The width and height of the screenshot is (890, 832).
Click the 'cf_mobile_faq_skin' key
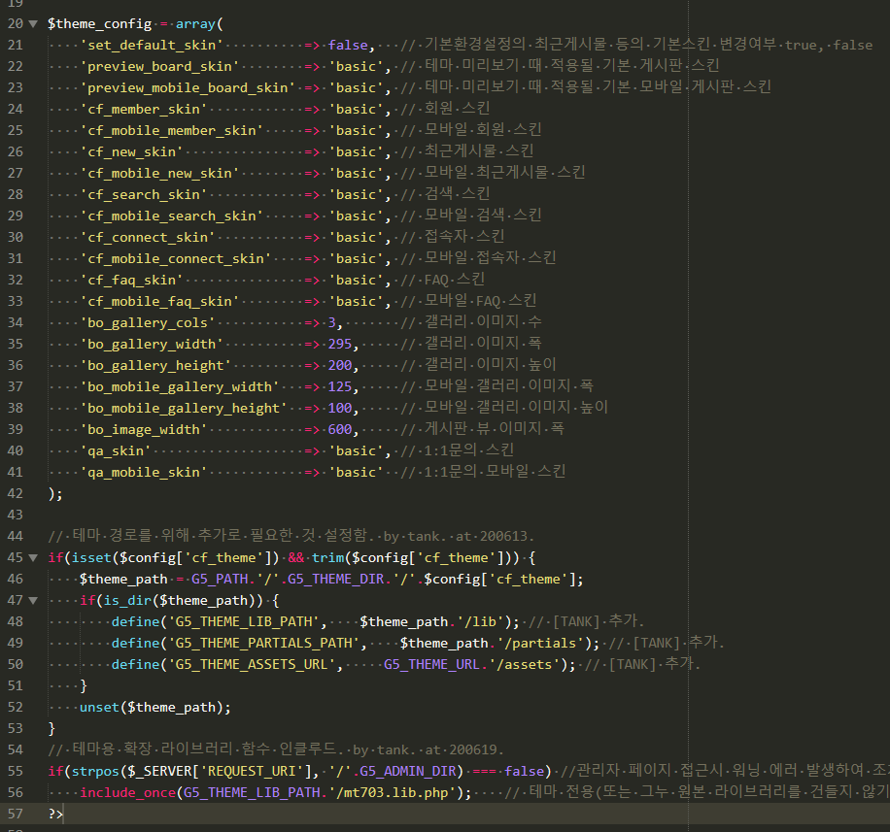tap(160, 301)
